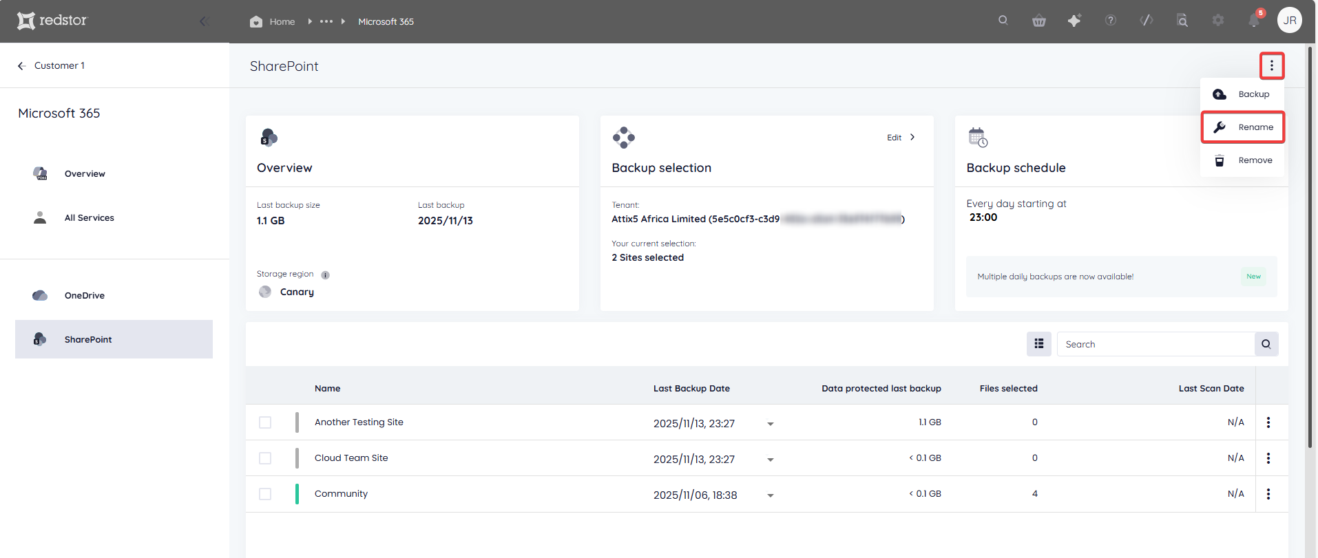Check the Community checkbox
Viewport: 1318px width, 558px height.
(265, 494)
